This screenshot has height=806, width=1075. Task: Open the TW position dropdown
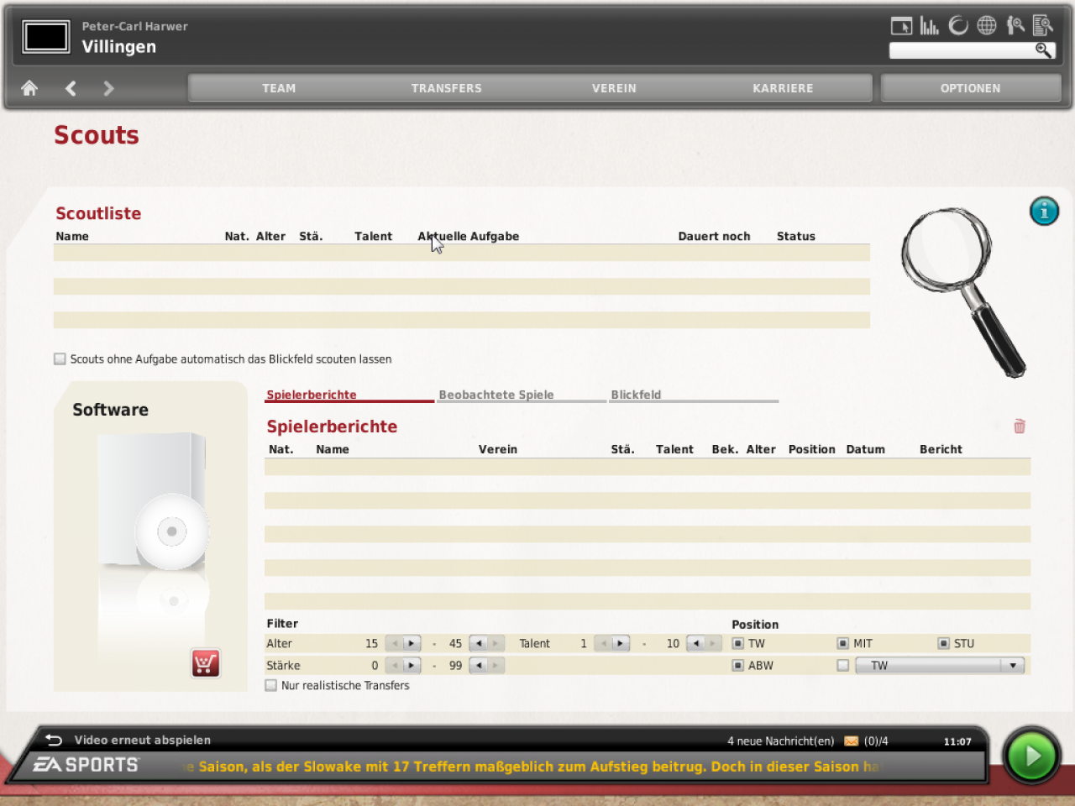[940, 665]
